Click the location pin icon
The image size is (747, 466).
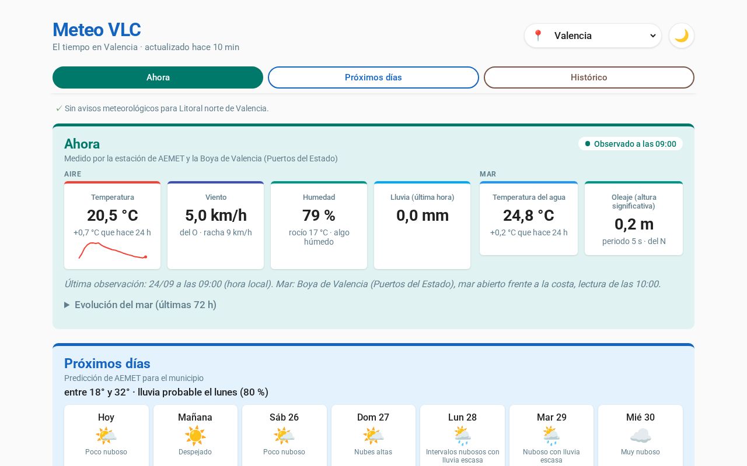tap(538, 36)
